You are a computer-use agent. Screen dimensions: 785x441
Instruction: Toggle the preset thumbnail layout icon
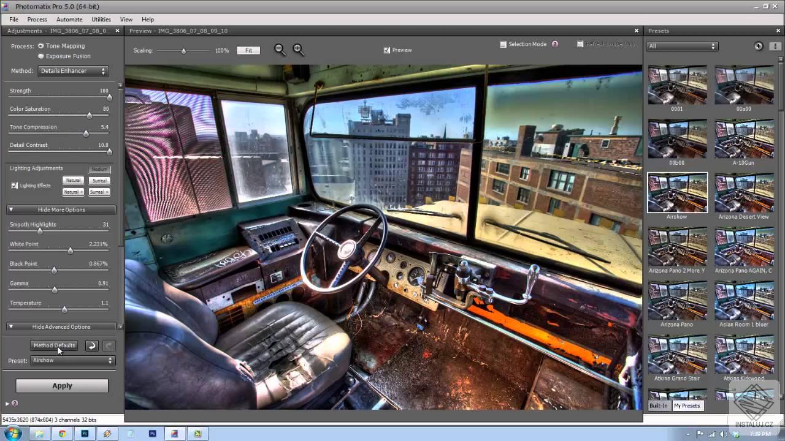click(x=775, y=46)
